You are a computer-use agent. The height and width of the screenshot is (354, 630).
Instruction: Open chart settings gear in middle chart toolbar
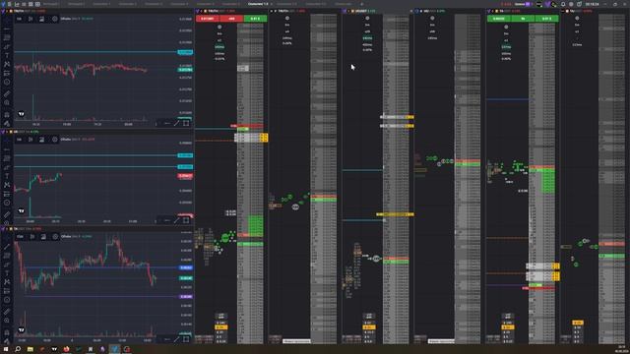[x=55, y=140]
